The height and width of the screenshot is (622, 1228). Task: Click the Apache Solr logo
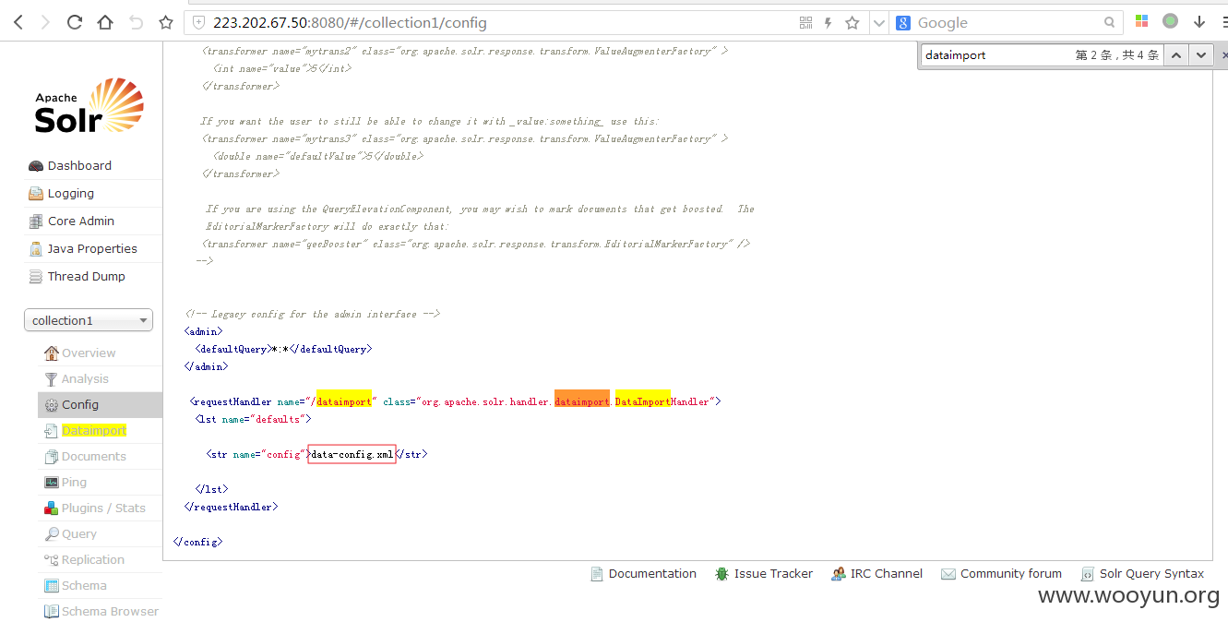pyautogui.click(x=89, y=107)
